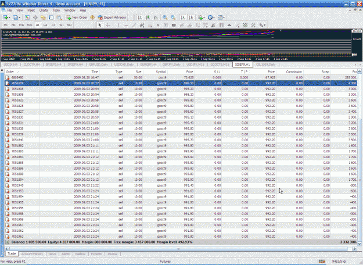Viewport: 363px width, 265px height.
Task: Choose the Vertical Line drawing tool
Action: pyautogui.click(x=118, y=25)
